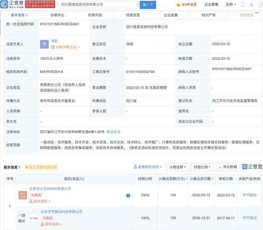
Task: Click the related companies icon under the legal representative
Action: (x=53, y=47)
